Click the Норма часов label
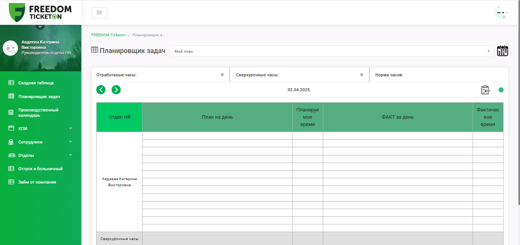The image size is (520, 245). (389, 75)
